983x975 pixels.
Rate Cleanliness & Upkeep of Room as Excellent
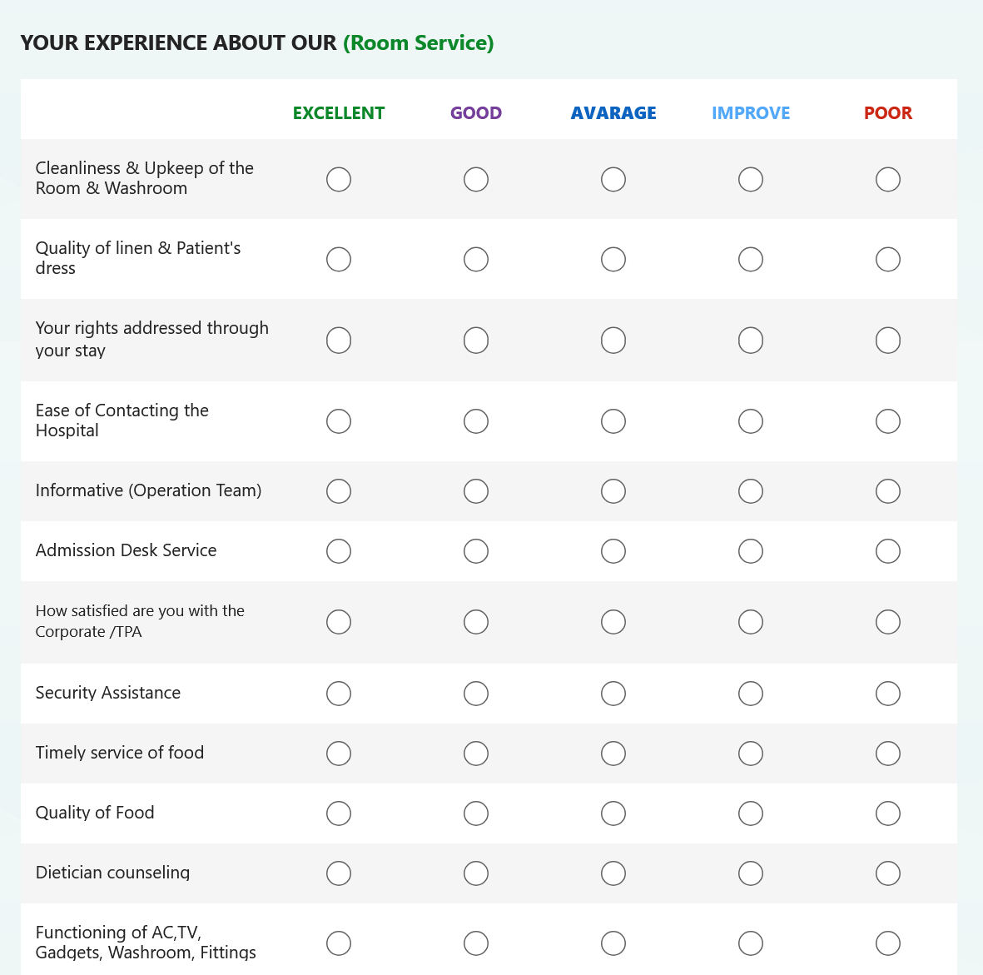click(x=339, y=179)
